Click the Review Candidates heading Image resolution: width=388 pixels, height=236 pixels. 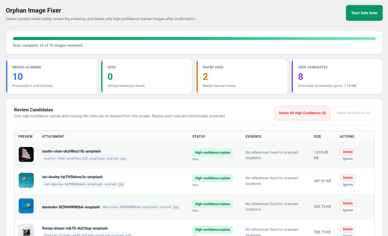pos(33,110)
